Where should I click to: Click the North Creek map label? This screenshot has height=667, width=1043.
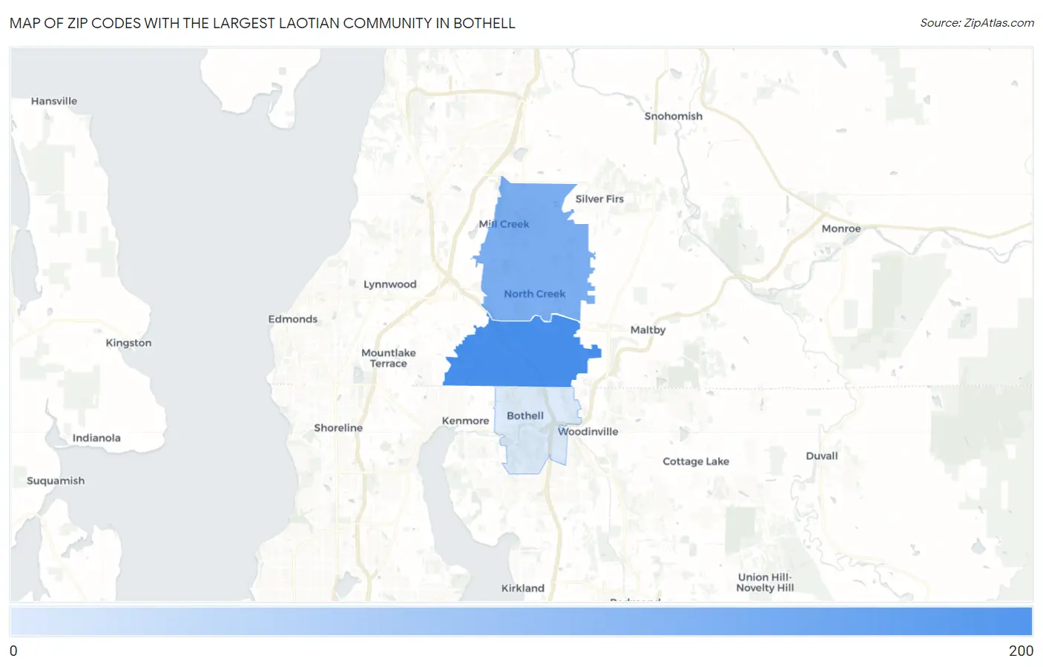click(x=534, y=294)
